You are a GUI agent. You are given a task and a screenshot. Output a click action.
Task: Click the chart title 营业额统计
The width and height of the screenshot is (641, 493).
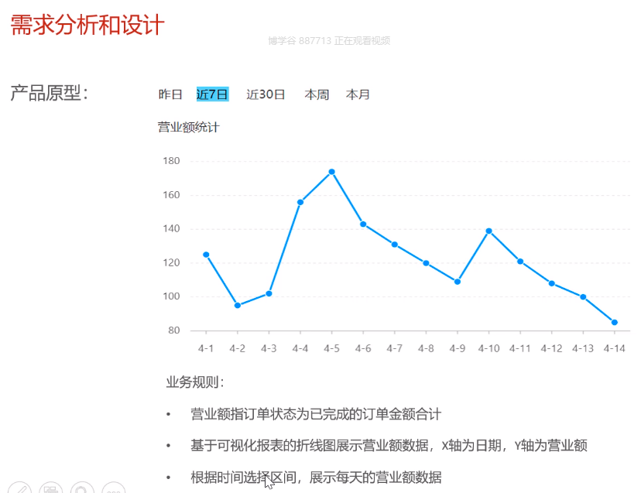click(188, 127)
